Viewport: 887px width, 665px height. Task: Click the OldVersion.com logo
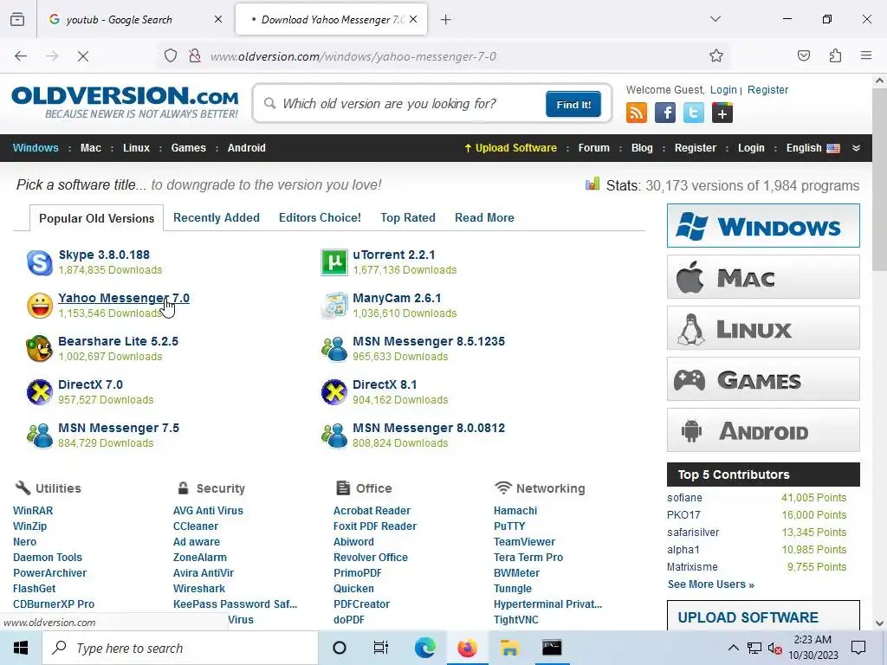point(125,102)
